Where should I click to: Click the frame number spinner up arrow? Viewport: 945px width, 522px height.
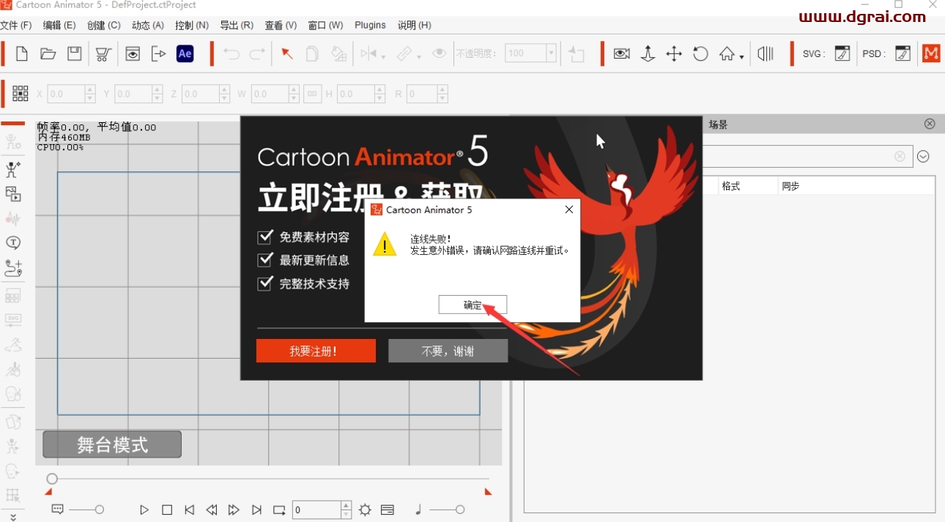(346, 505)
